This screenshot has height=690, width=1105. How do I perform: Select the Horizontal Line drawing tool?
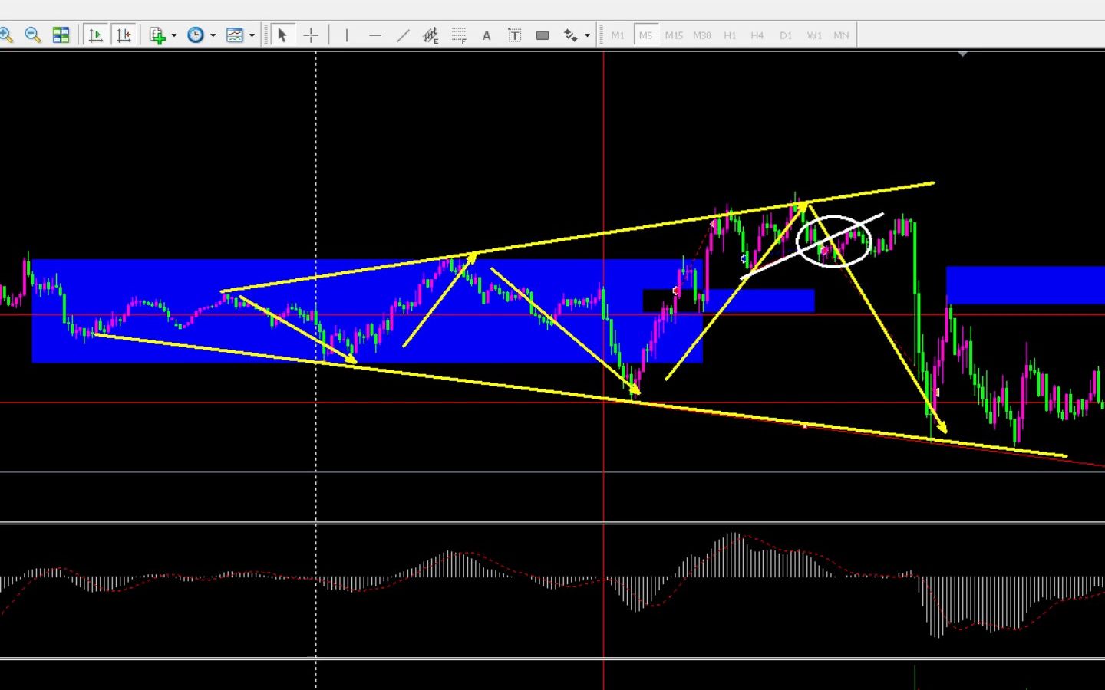tap(374, 34)
